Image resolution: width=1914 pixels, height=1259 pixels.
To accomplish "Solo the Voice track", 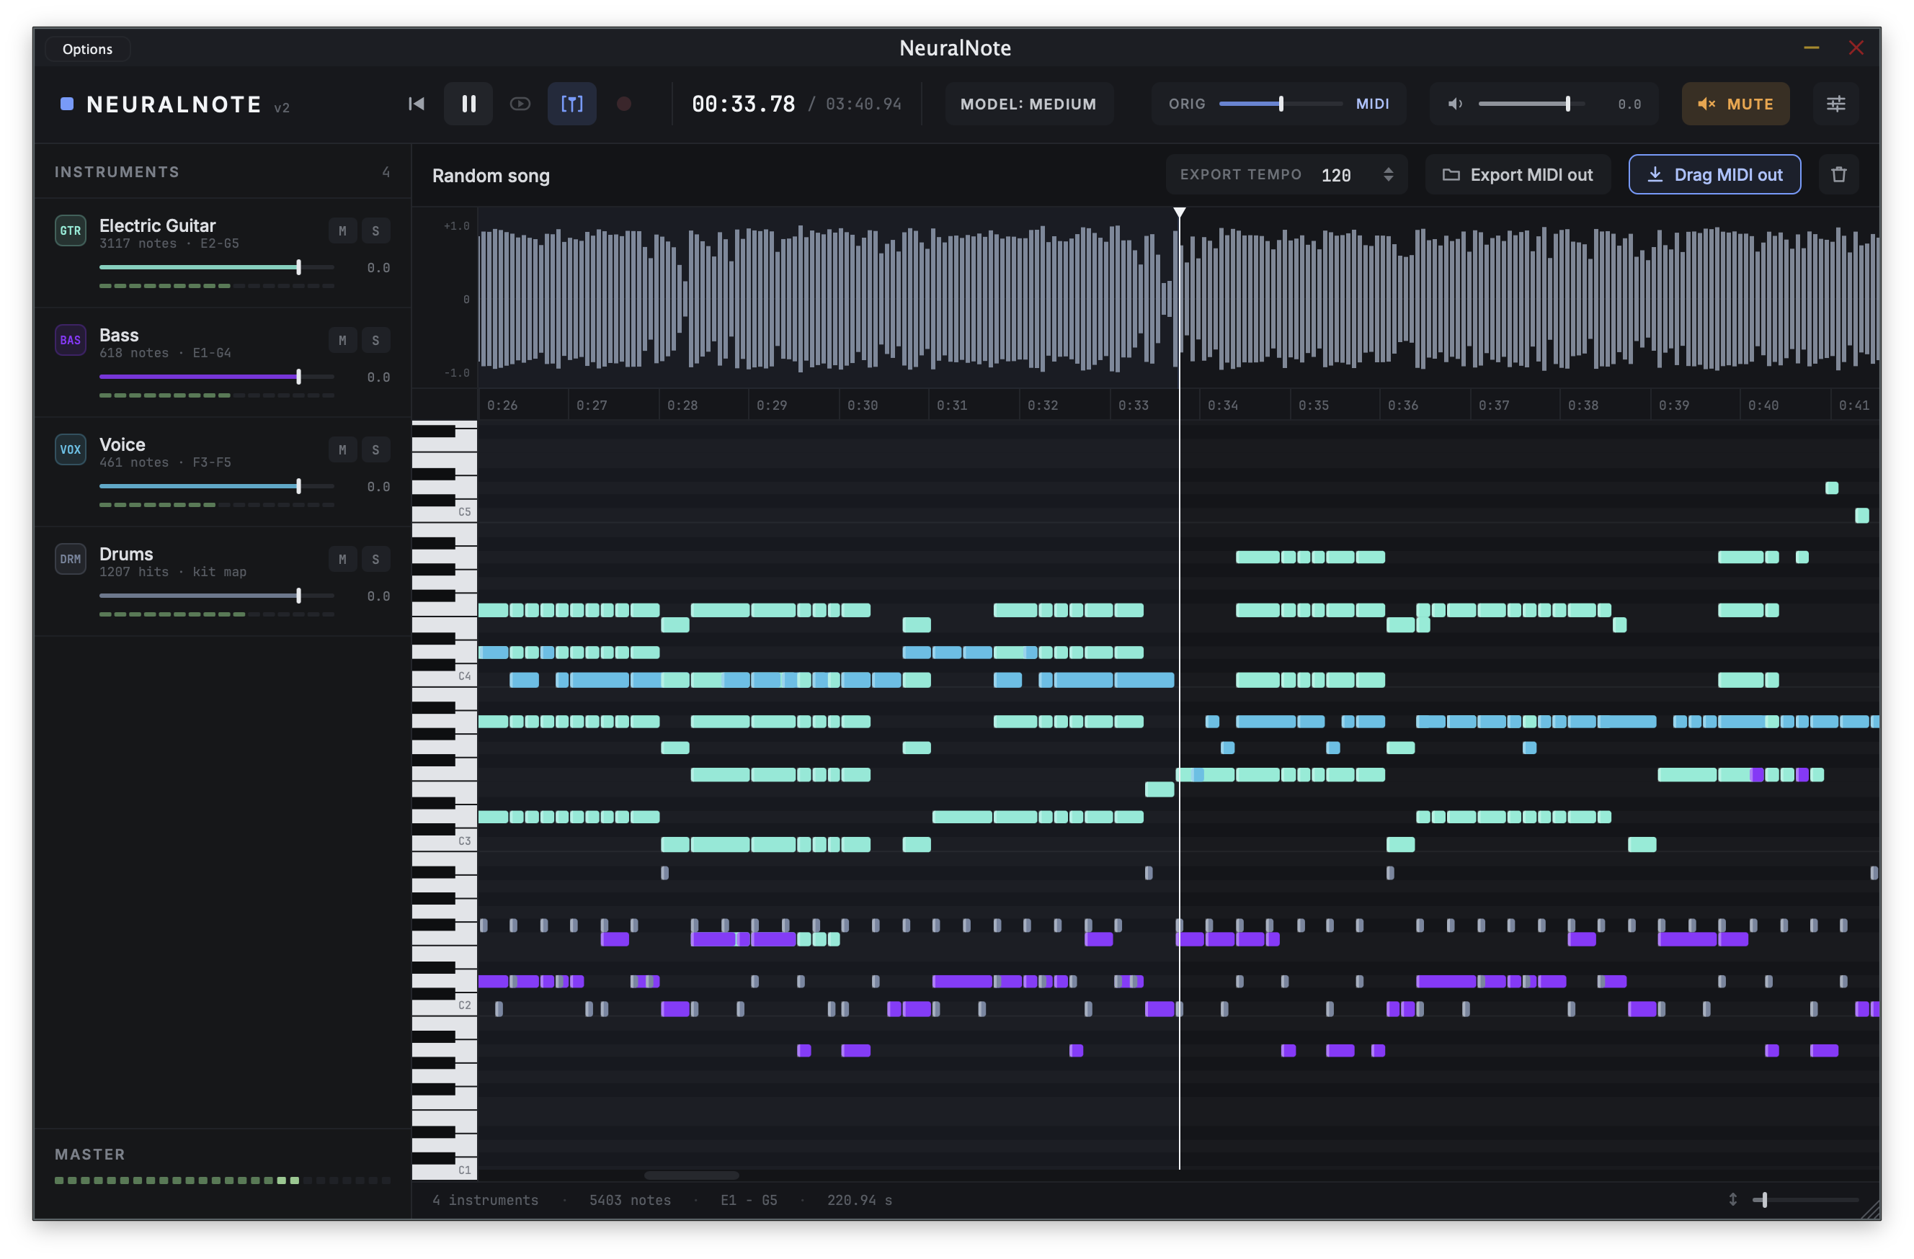I will [375, 449].
